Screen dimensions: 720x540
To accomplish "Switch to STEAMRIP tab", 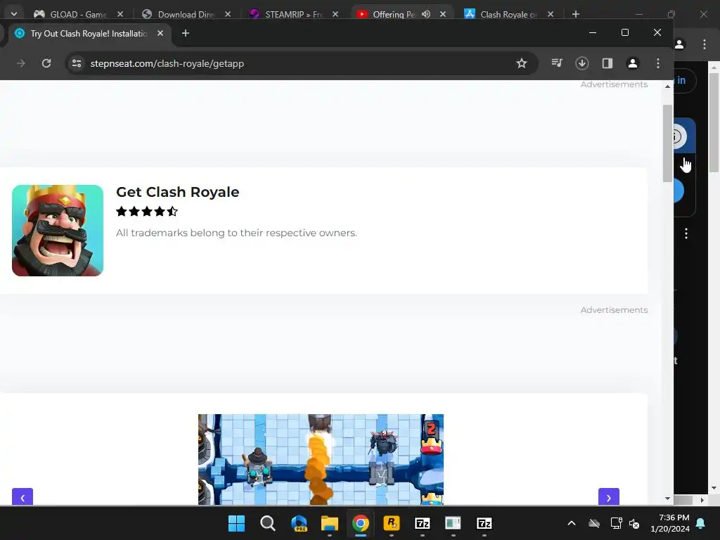I will [x=294, y=14].
